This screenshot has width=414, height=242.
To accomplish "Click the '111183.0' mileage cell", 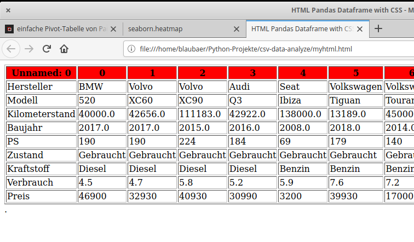I will pos(203,114).
